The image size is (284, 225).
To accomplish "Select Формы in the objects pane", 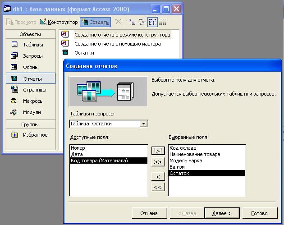I will (31, 67).
